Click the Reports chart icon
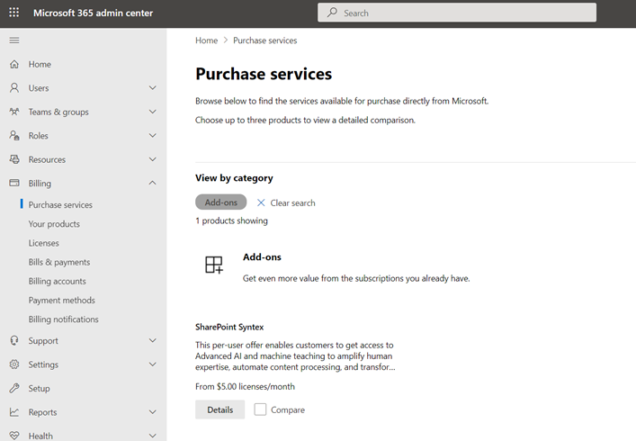Screen dimensions: 636x441 pyautogui.click(x=14, y=412)
